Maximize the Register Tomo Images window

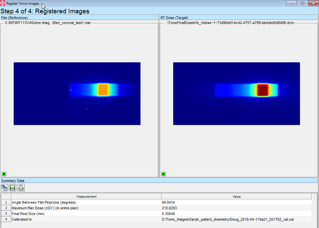point(302,3)
